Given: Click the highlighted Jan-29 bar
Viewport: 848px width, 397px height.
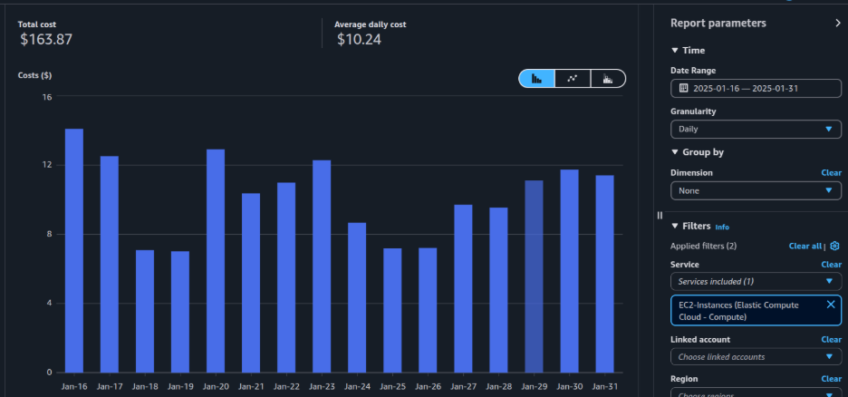Looking at the screenshot, I should point(535,276).
